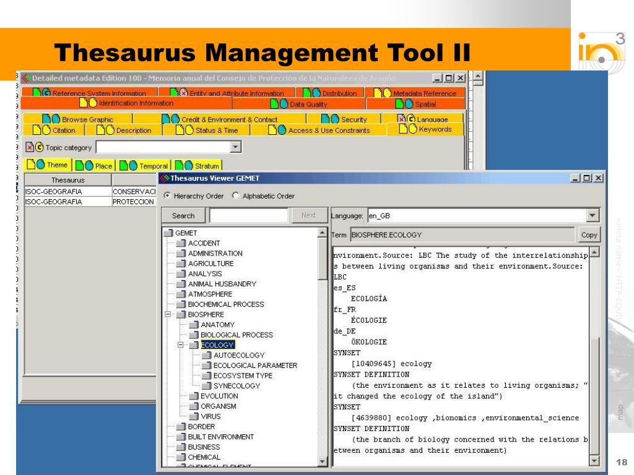Open the Browse Graphic tab
This screenshot has width=634, height=475.
point(77,119)
